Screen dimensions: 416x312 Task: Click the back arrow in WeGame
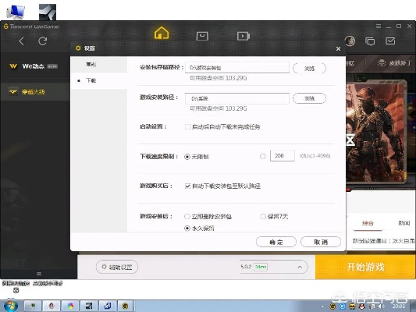click(22, 41)
